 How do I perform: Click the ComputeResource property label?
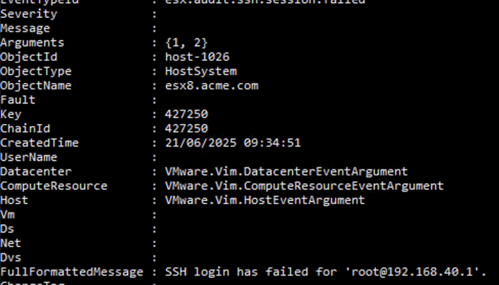54,186
